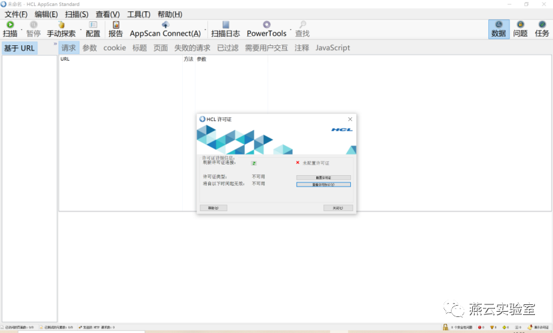Switch to the Issues (问题) view
Viewport: 553px width, 333px height.
click(520, 29)
